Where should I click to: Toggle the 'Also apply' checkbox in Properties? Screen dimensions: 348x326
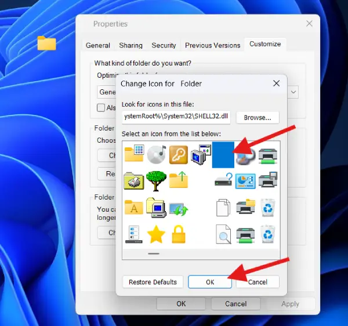pyautogui.click(x=101, y=108)
